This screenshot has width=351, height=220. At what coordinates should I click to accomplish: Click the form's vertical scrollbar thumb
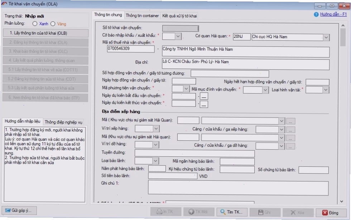[x=343, y=37]
